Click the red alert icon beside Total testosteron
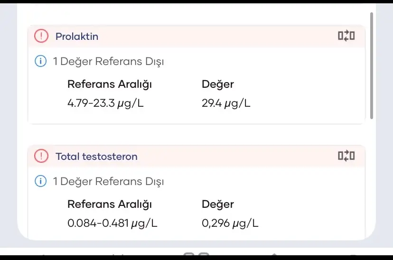 [x=42, y=156]
